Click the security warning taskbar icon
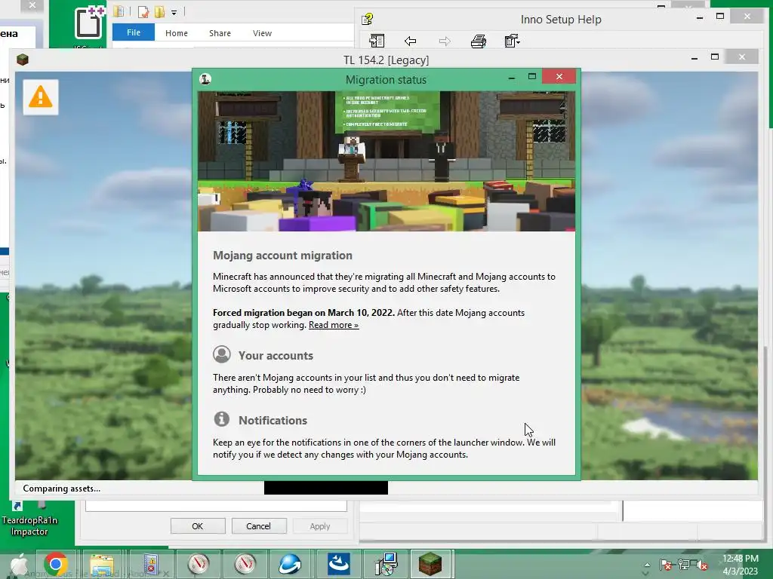This screenshot has width=773, height=579. [x=150, y=564]
